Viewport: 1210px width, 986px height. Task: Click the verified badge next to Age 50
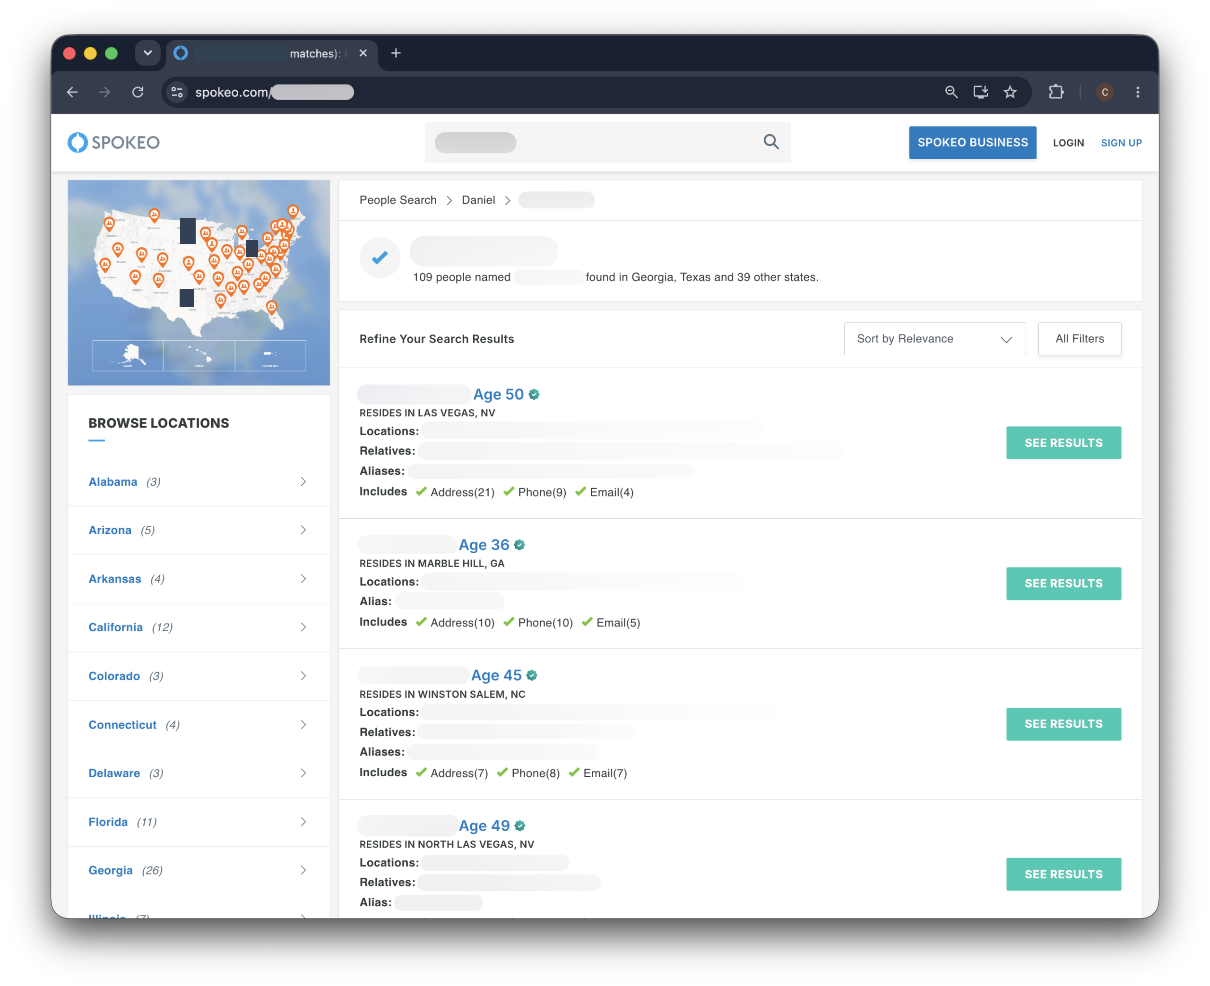coord(534,394)
